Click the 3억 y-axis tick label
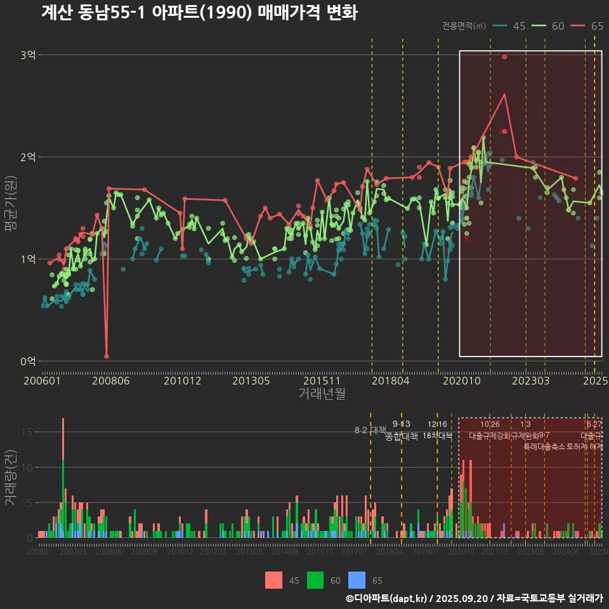This screenshot has width=609, height=609. [28, 55]
